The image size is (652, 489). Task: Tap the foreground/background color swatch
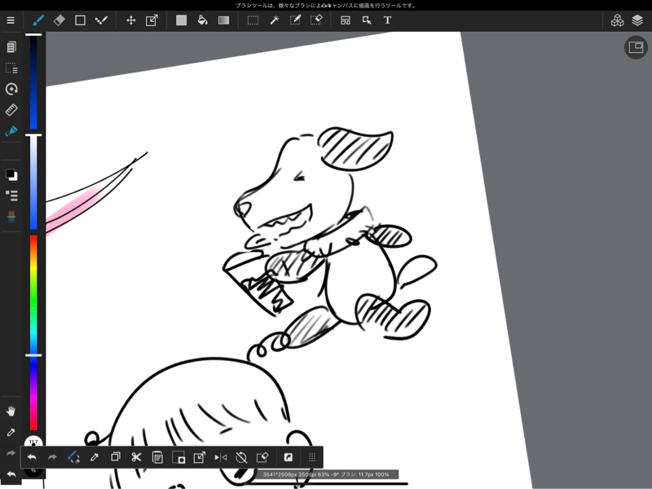(11, 174)
